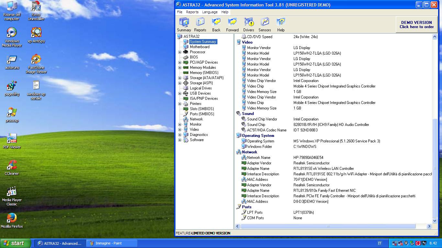Open the File menu
The width and height of the screenshot is (442, 248).
point(180,12)
